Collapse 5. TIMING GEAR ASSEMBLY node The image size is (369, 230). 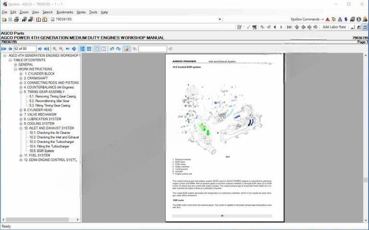coord(21,92)
